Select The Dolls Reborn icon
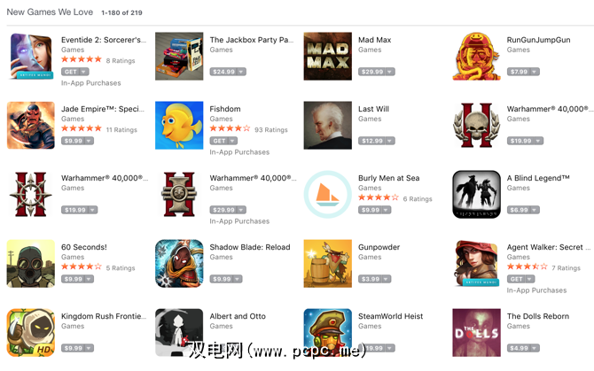This screenshot has width=594, height=371. [x=476, y=333]
